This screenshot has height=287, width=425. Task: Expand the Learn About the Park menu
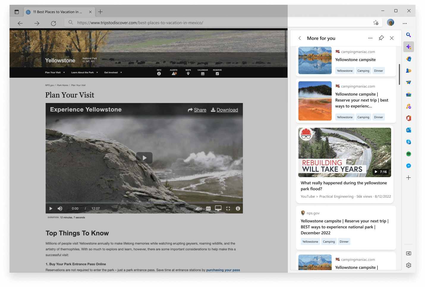(84, 72)
